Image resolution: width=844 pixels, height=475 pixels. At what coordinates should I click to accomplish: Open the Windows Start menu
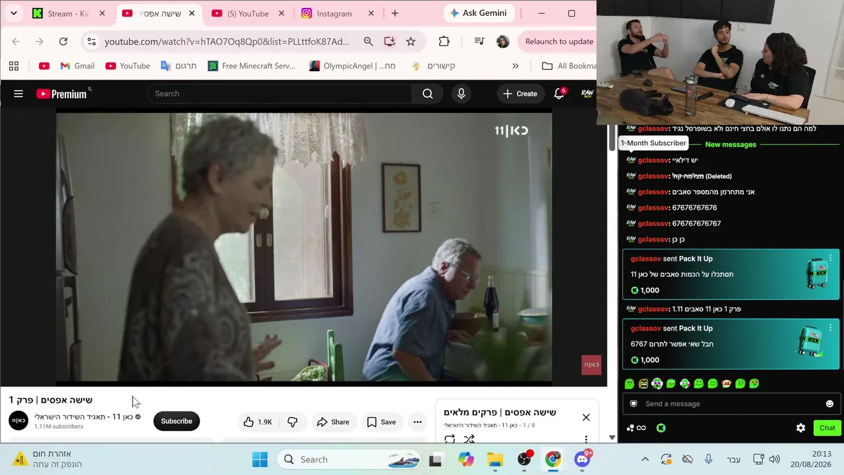(260, 459)
